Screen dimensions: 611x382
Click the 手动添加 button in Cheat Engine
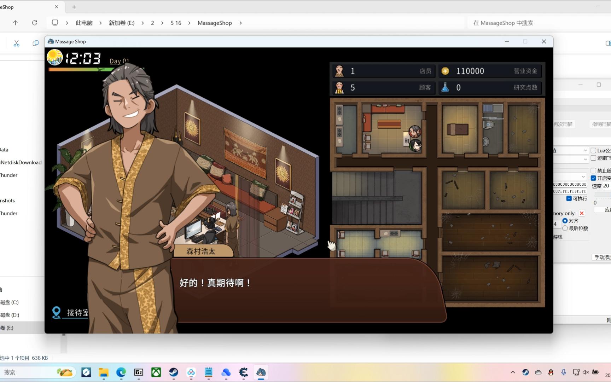[x=602, y=257]
